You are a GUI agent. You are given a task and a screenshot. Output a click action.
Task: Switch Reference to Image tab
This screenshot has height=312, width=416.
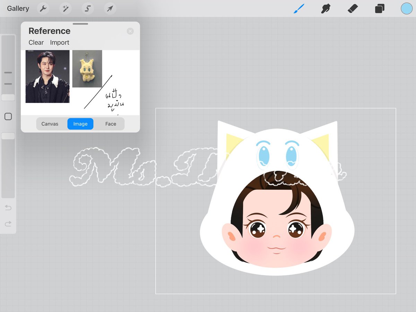[80, 124]
